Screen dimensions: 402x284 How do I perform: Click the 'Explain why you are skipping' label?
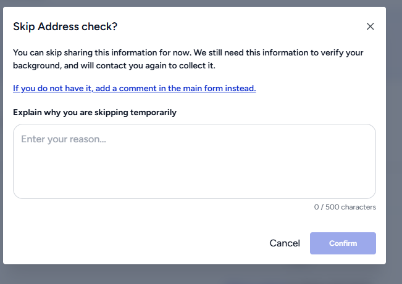94,112
